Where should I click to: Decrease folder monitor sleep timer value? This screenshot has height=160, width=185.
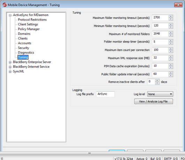[171, 43]
